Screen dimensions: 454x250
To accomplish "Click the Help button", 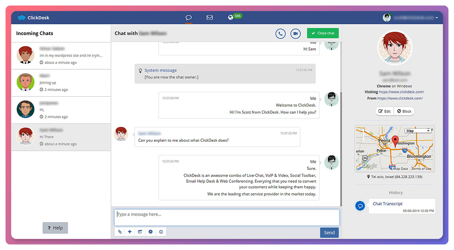I will tap(55, 228).
